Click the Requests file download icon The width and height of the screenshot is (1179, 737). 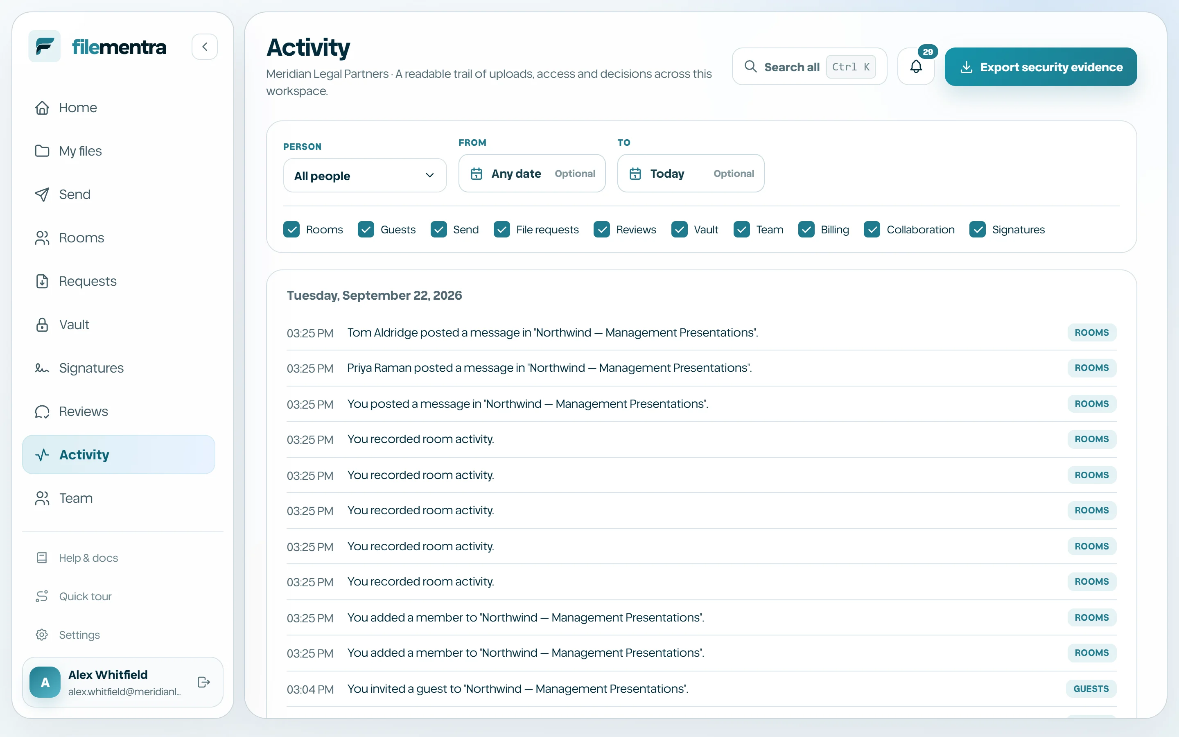[42, 281]
